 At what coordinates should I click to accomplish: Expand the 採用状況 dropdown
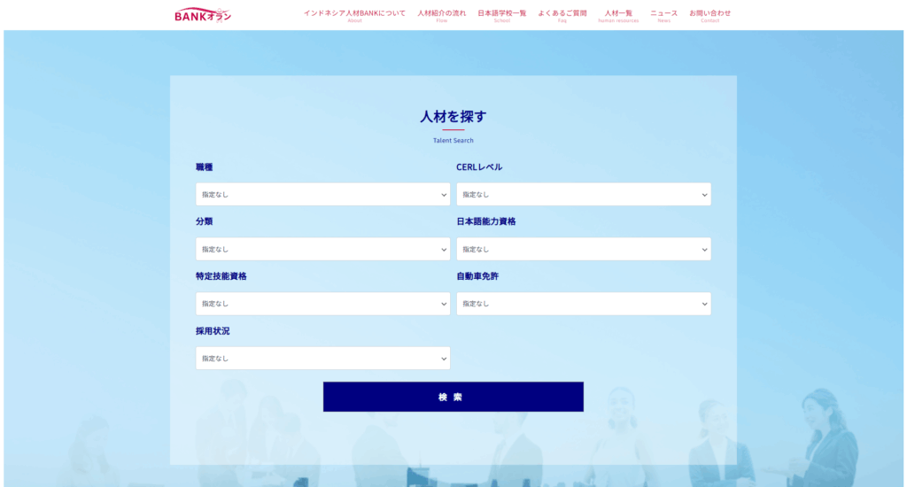(322, 359)
